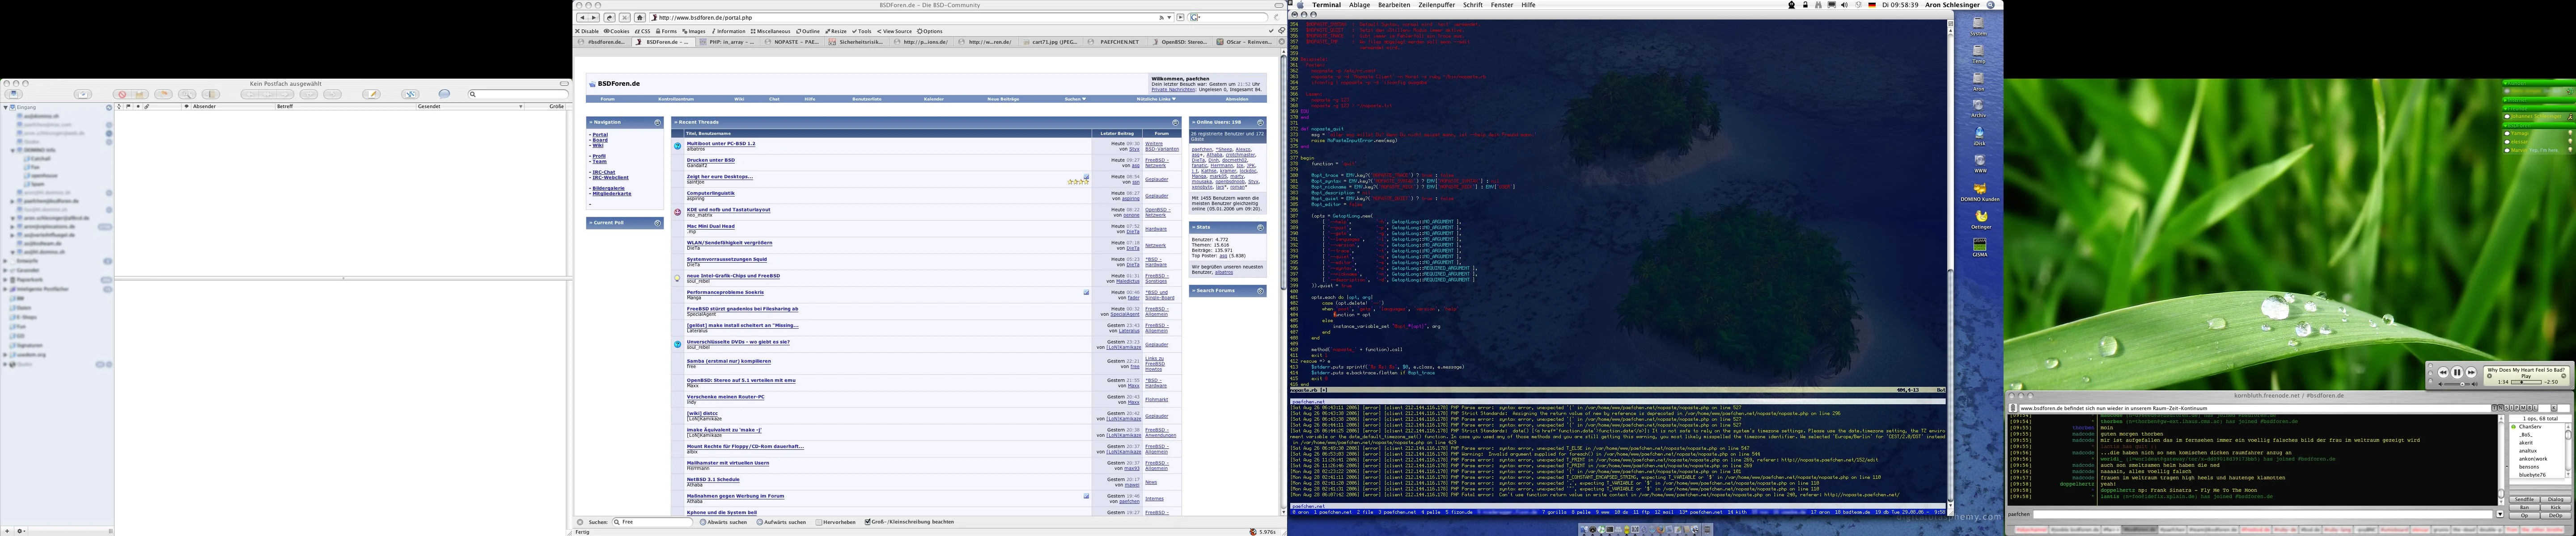The image size is (2576, 536).
Task: Expand the Internet group in buddy list
Action: pos(2505,101)
